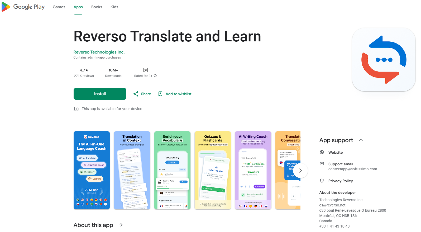The height and width of the screenshot is (232, 421).
Task: Click the Support email envelope icon
Action: tap(322, 164)
